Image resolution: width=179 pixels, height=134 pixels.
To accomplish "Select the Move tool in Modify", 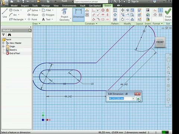I will 123,10.
